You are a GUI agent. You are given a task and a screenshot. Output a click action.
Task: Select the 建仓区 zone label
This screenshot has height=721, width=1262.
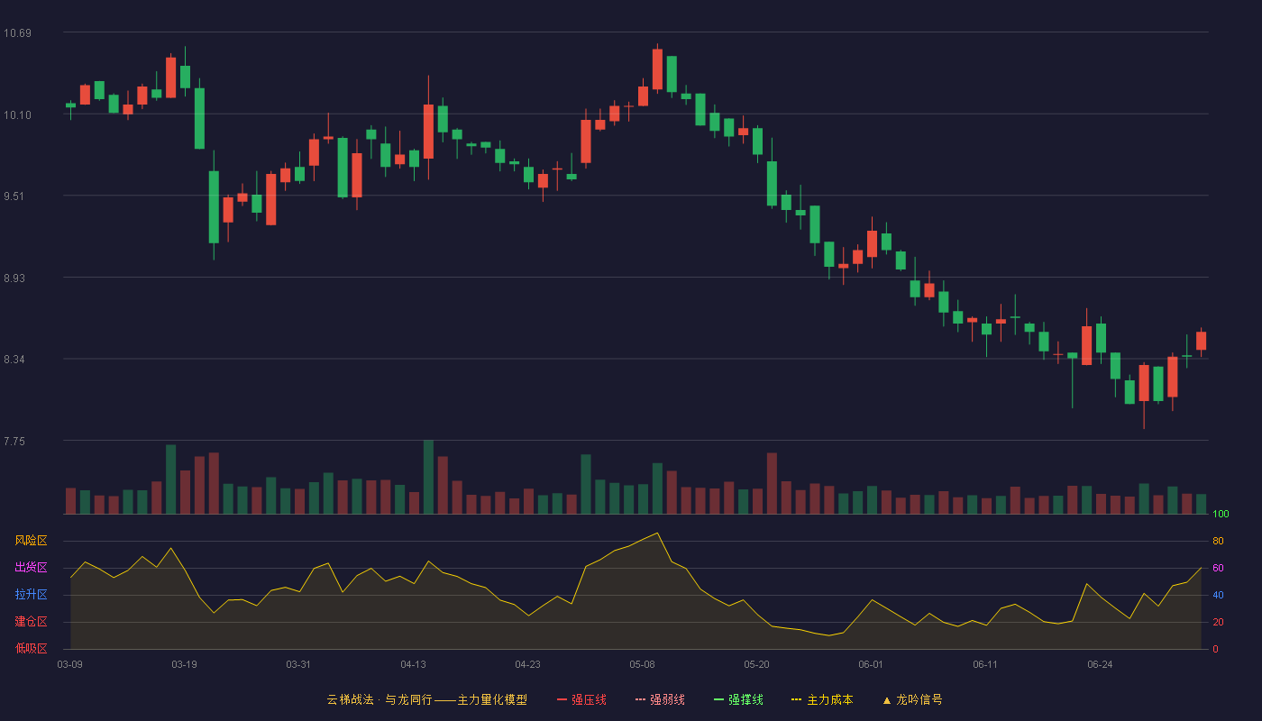tap(31, 622)
